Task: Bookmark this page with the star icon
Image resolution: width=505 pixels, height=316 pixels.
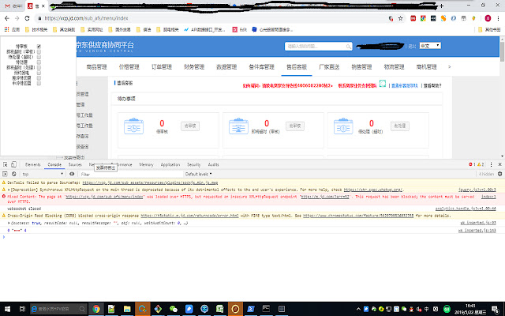Action: 400,18
